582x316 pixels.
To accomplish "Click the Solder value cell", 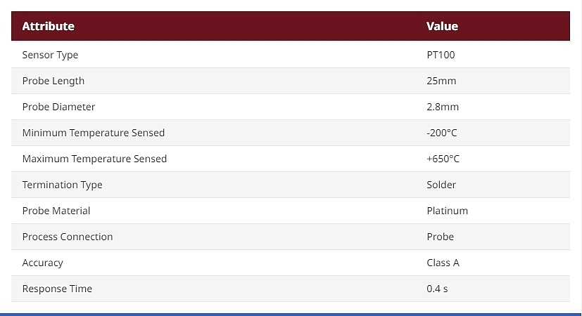I will 441,185.
